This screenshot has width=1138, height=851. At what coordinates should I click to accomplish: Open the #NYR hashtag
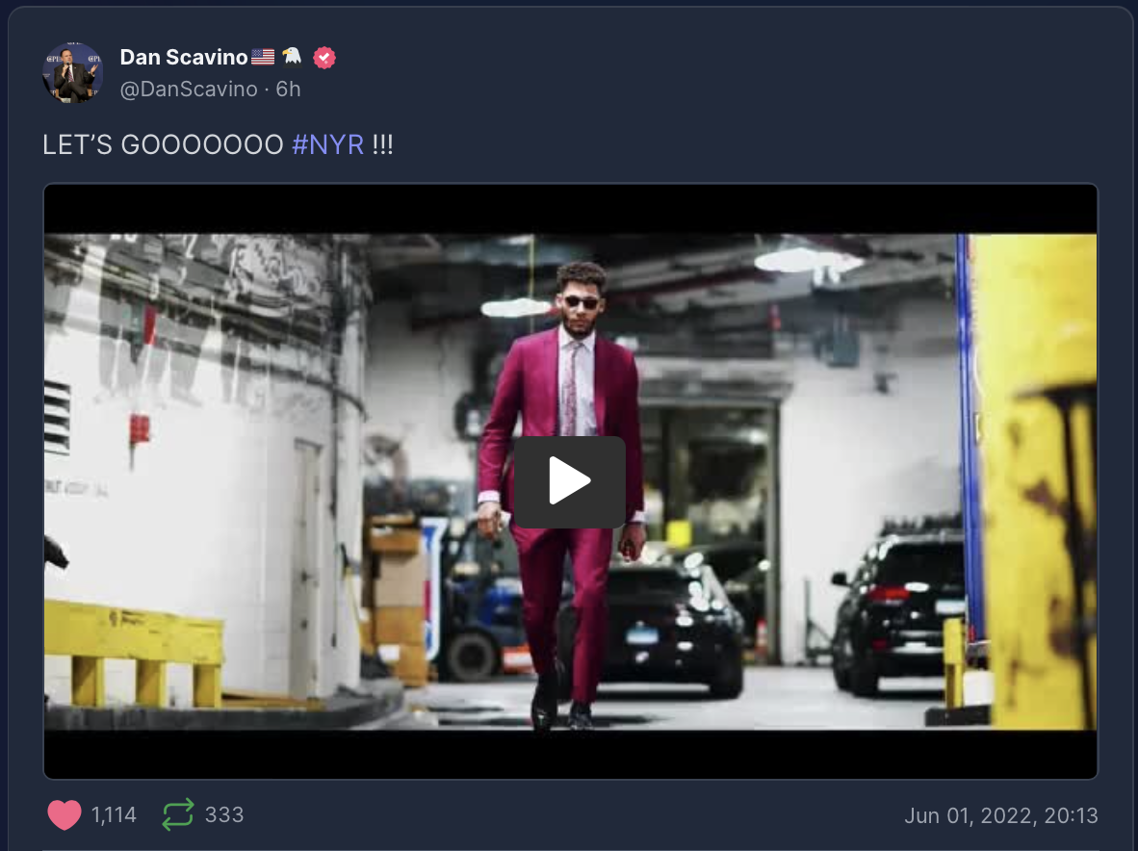[x=328, y=145]
